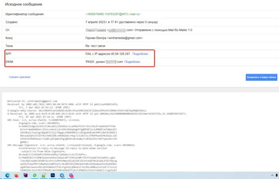Expand the hidden system tray icons chevron

tap(272, 175)
